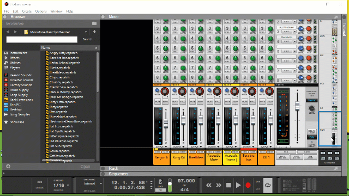
Task: Mute the Kong Kit channel
Action: [x=175, y=102]
